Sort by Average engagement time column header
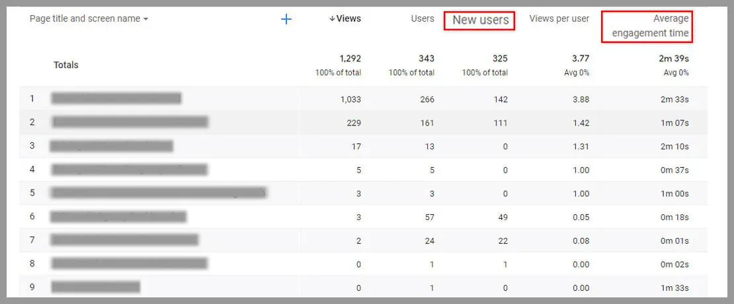The image size is (734, 304). coord(650,26)
